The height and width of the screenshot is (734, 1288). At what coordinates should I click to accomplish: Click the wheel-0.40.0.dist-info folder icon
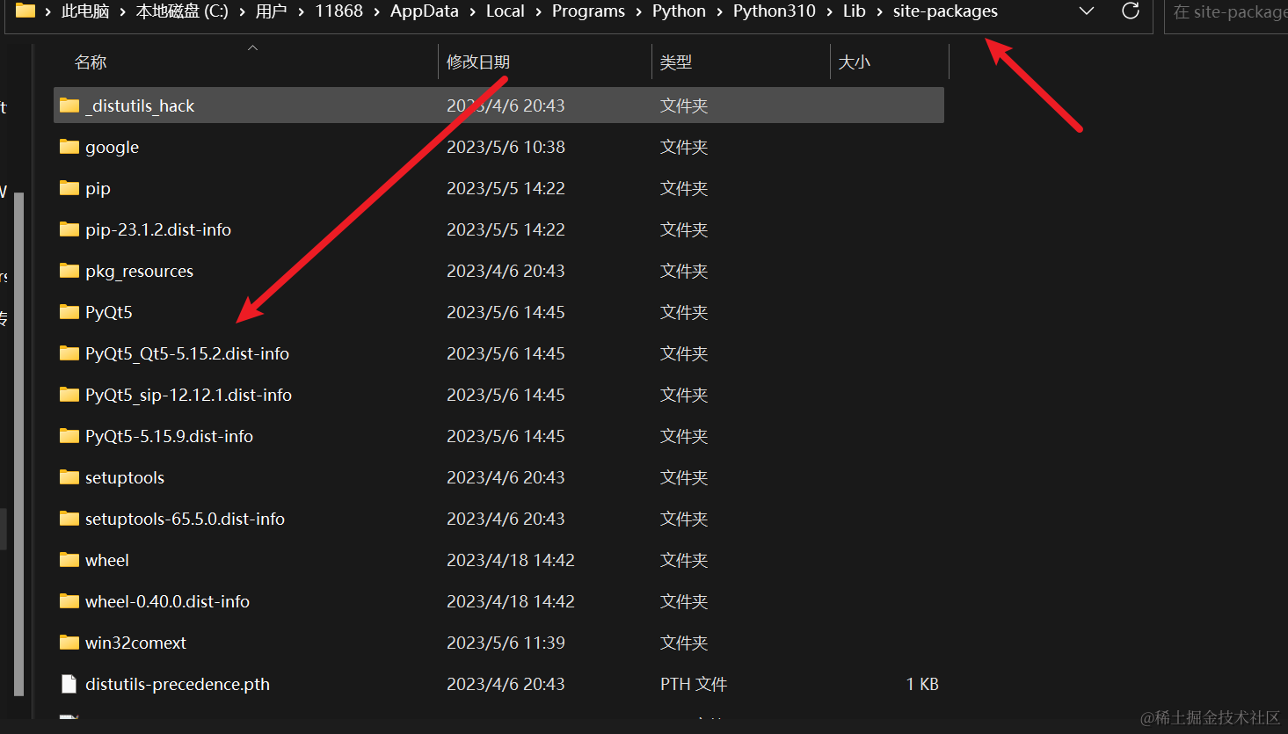(69, 601)
